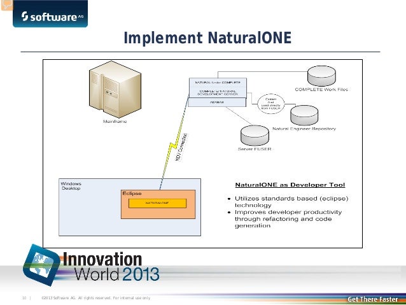
Task: Click the Natural Engineer Repository database cylinder
Action: click(304, 115)
